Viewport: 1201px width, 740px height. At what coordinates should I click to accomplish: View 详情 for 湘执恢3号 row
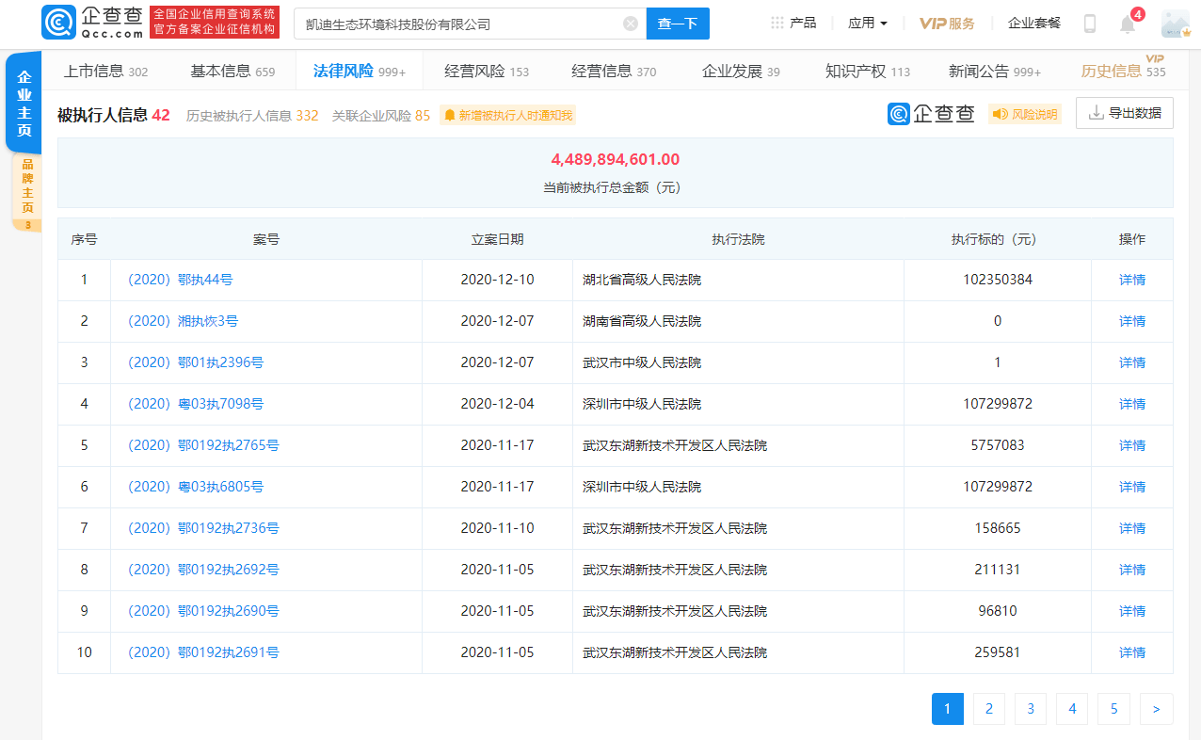1132,321
